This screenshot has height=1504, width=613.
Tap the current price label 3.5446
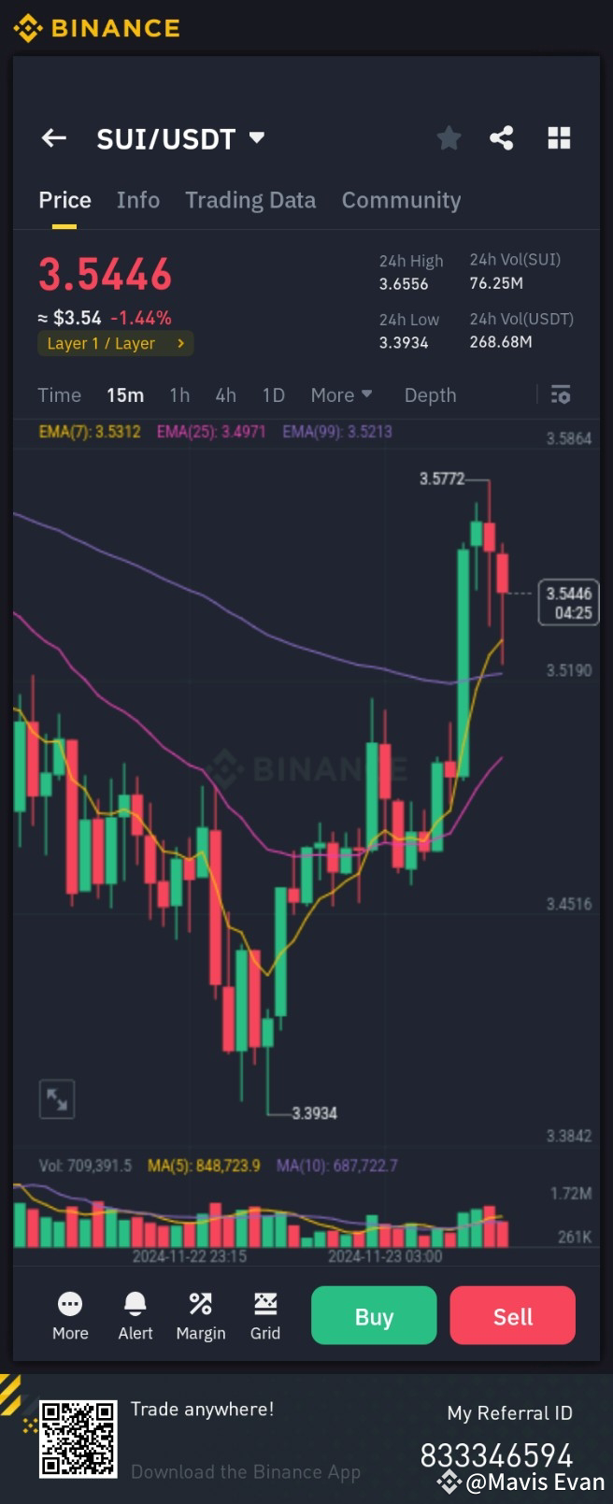point(105,274)
